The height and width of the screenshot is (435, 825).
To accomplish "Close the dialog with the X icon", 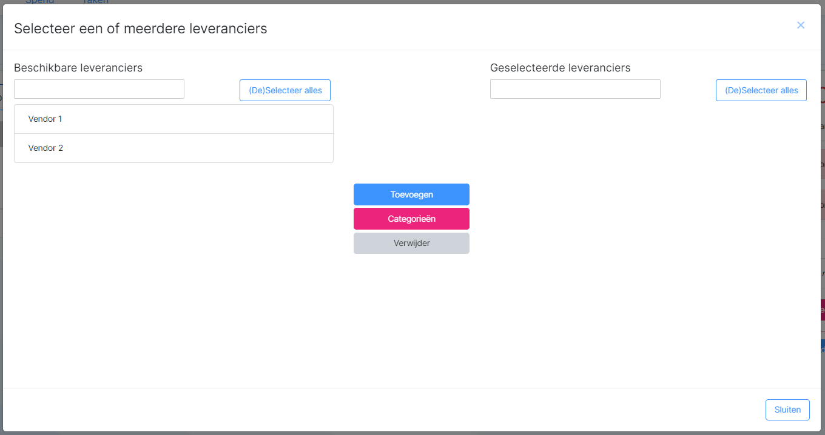I will tap(801, 25).
